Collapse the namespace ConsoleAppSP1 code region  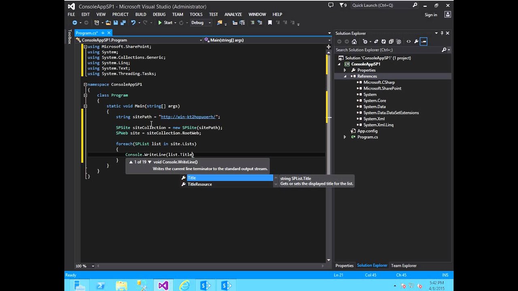click(x=85, y=84)
